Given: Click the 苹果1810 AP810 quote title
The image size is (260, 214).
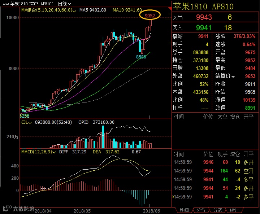Looking at the screenshot, I should (x=203, y=6).
